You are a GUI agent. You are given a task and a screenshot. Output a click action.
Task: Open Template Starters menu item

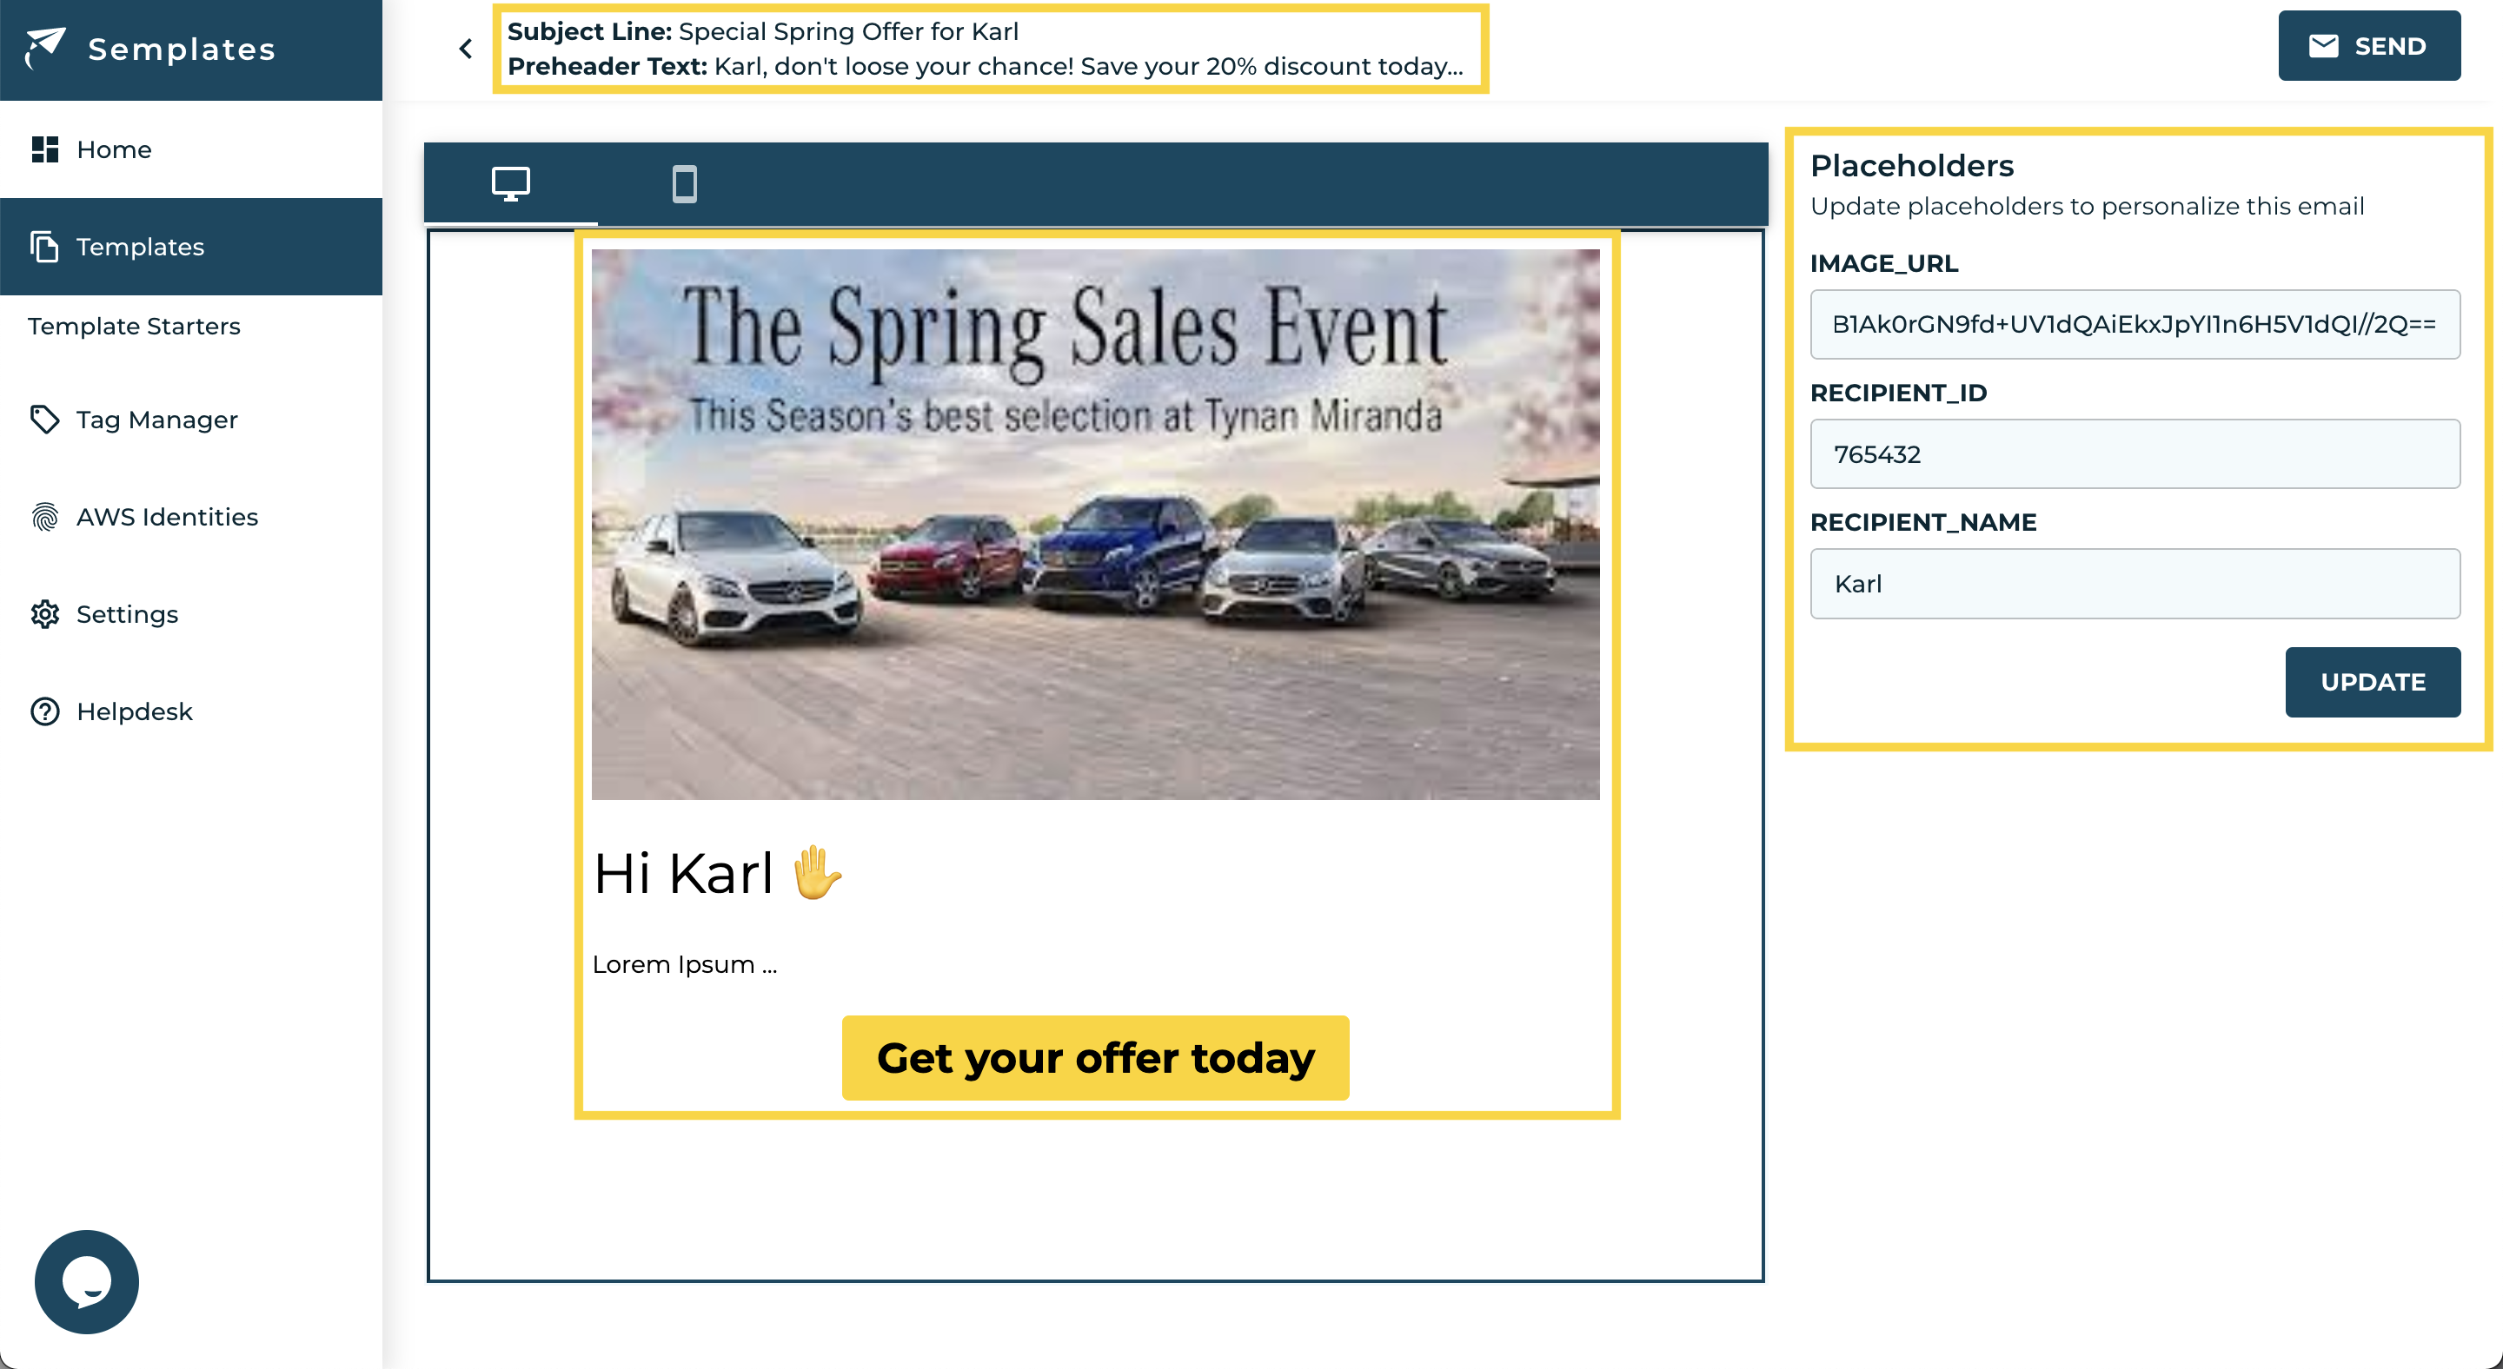point(134,327)
